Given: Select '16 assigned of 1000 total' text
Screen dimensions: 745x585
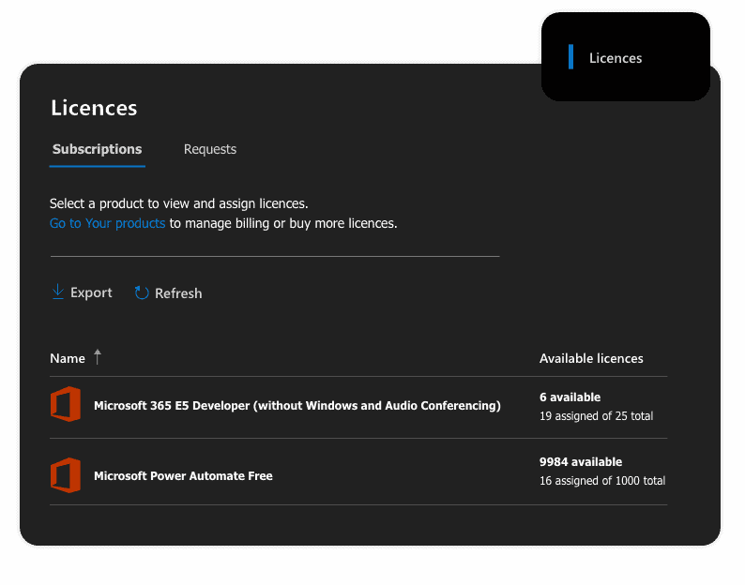Looking at the screenshot, I should (x=602, y=481).
